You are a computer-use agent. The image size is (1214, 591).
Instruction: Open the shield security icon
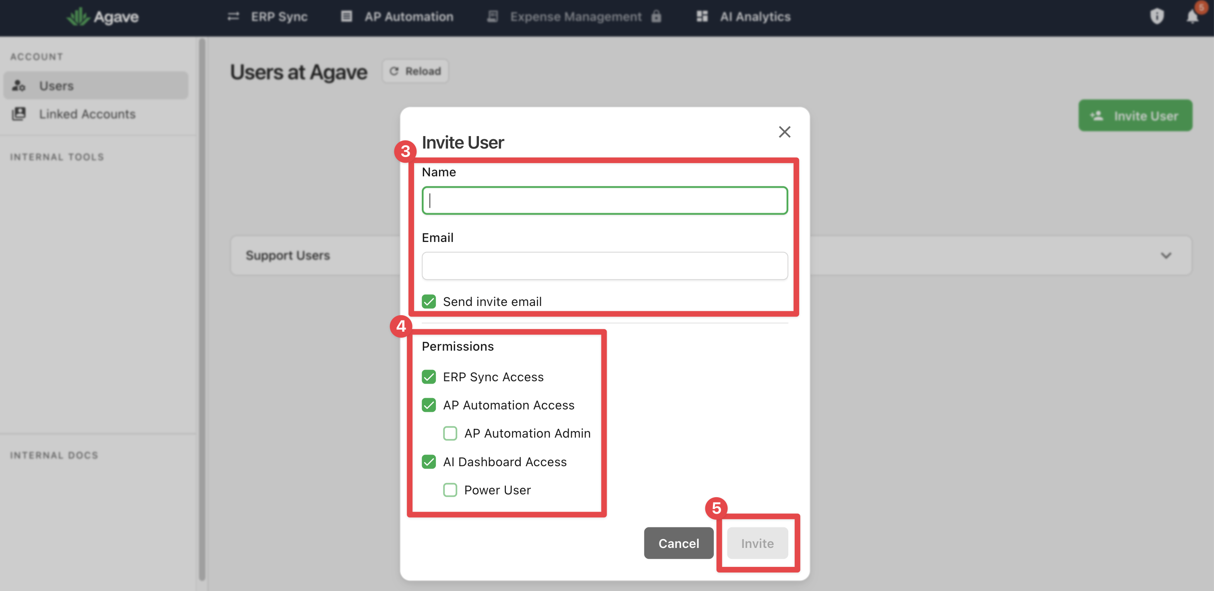point(1156,17)
